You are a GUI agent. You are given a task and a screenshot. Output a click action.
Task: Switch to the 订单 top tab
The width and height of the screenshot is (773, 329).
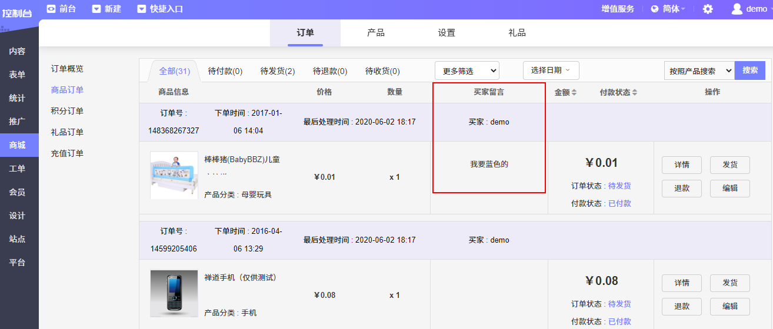click(305, 33)
